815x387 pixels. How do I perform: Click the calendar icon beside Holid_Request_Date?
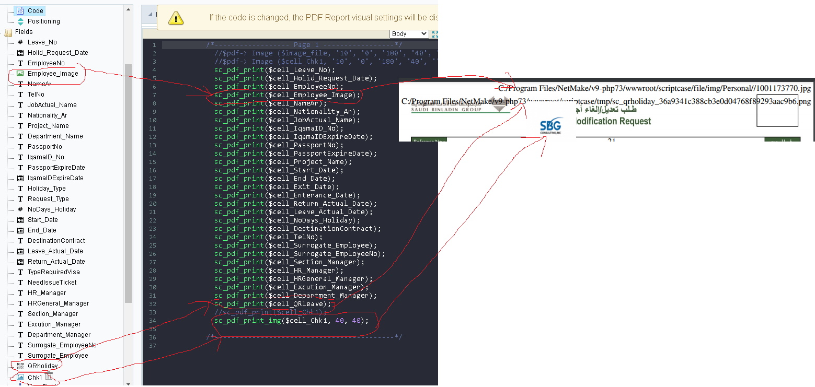(x=20, y=53)
